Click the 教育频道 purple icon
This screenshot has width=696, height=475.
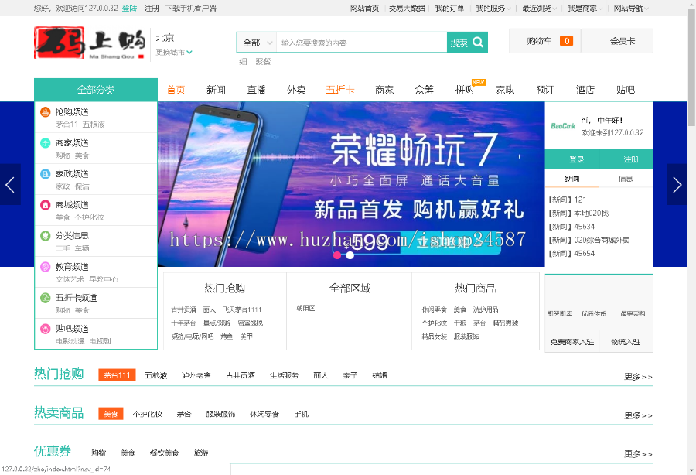coord(46,267)
